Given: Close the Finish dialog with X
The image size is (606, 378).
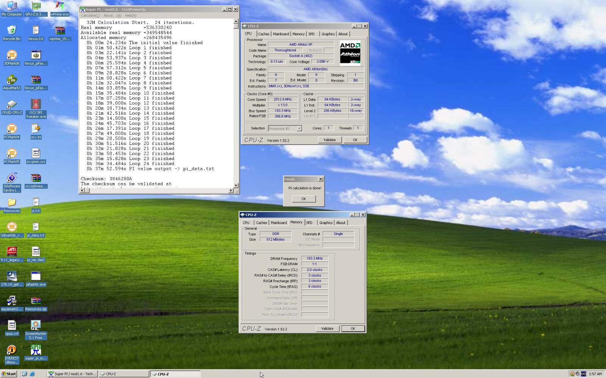Looking at the screenshot, I should click(320, 179).
